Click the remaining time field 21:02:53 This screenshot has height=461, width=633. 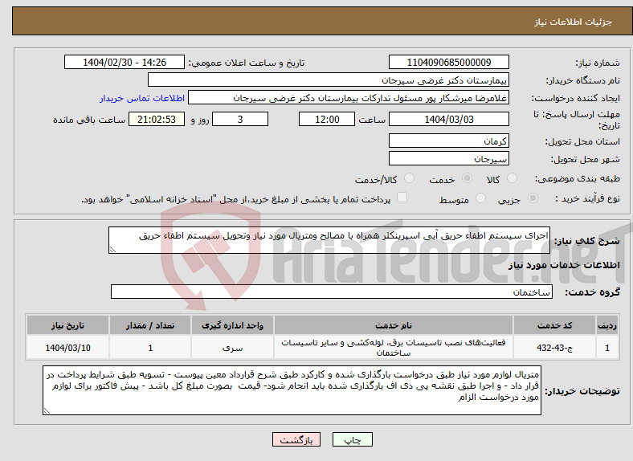(157, 119)
